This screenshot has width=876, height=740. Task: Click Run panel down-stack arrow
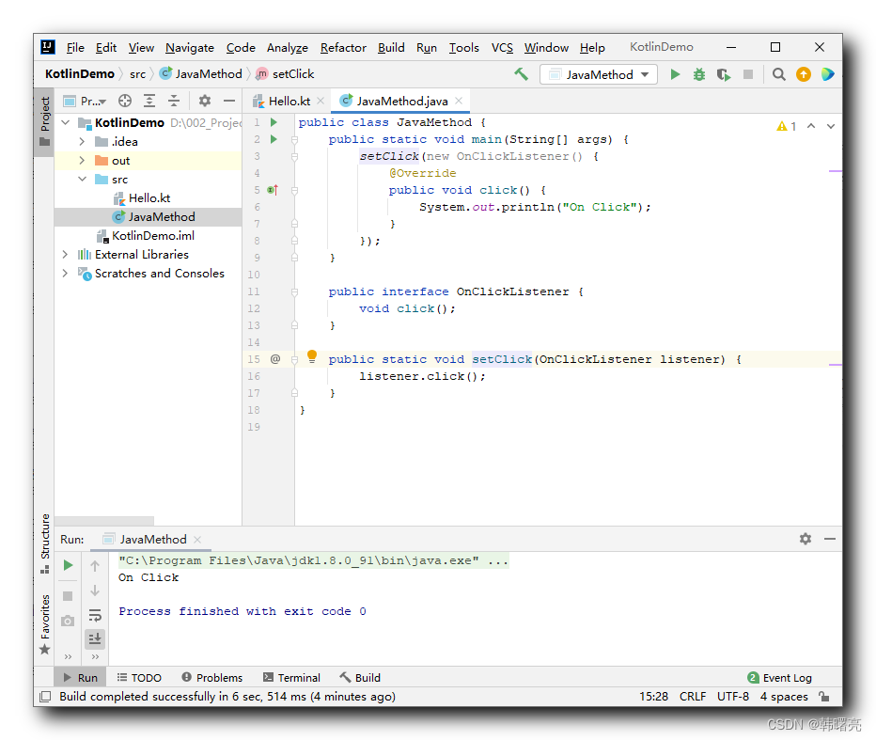click(x=95, y=590)
